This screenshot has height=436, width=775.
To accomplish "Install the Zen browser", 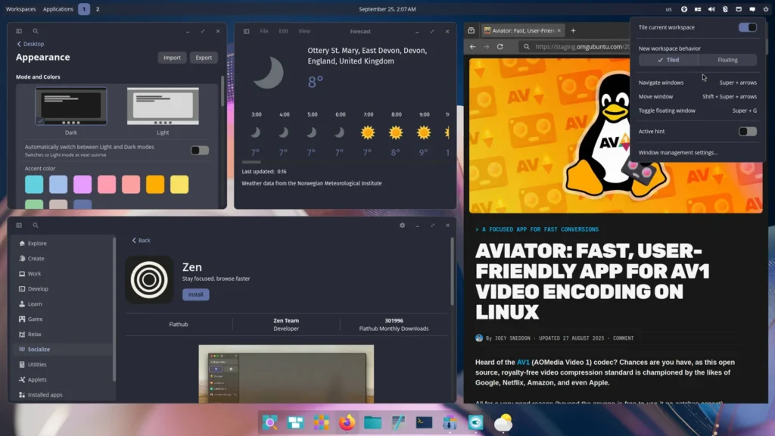I will 195,294.
